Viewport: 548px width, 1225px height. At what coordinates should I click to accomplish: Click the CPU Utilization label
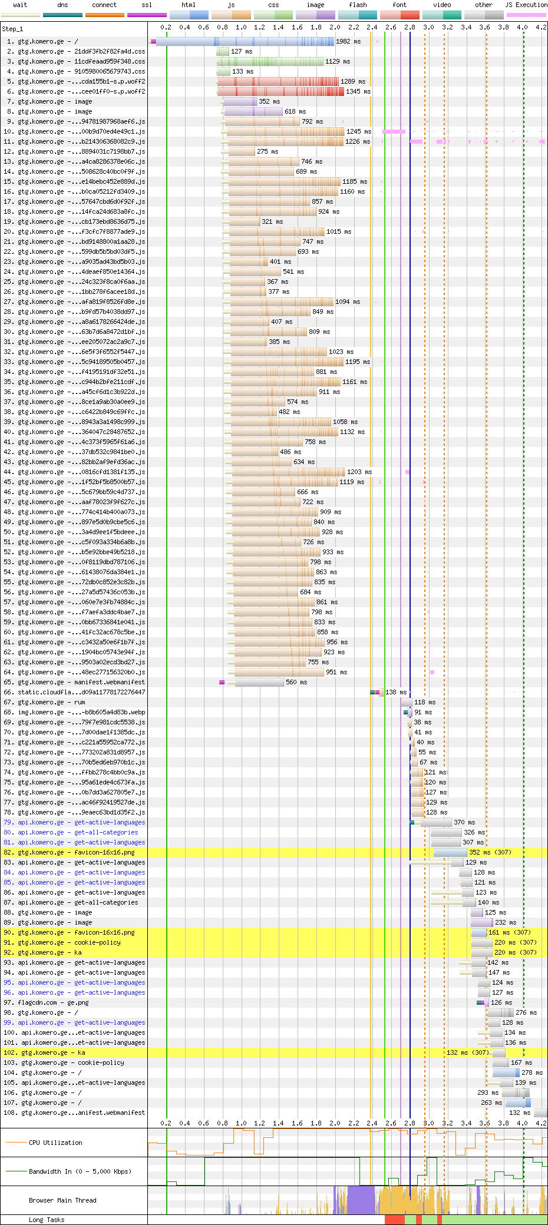pyautogui.click(x=55, y=1143)
